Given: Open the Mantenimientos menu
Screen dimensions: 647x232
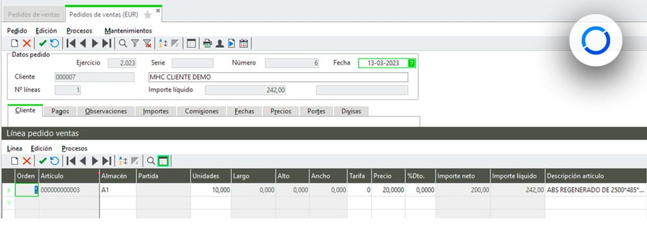Looking at the screenshot, I should click(x=128, y=30).
